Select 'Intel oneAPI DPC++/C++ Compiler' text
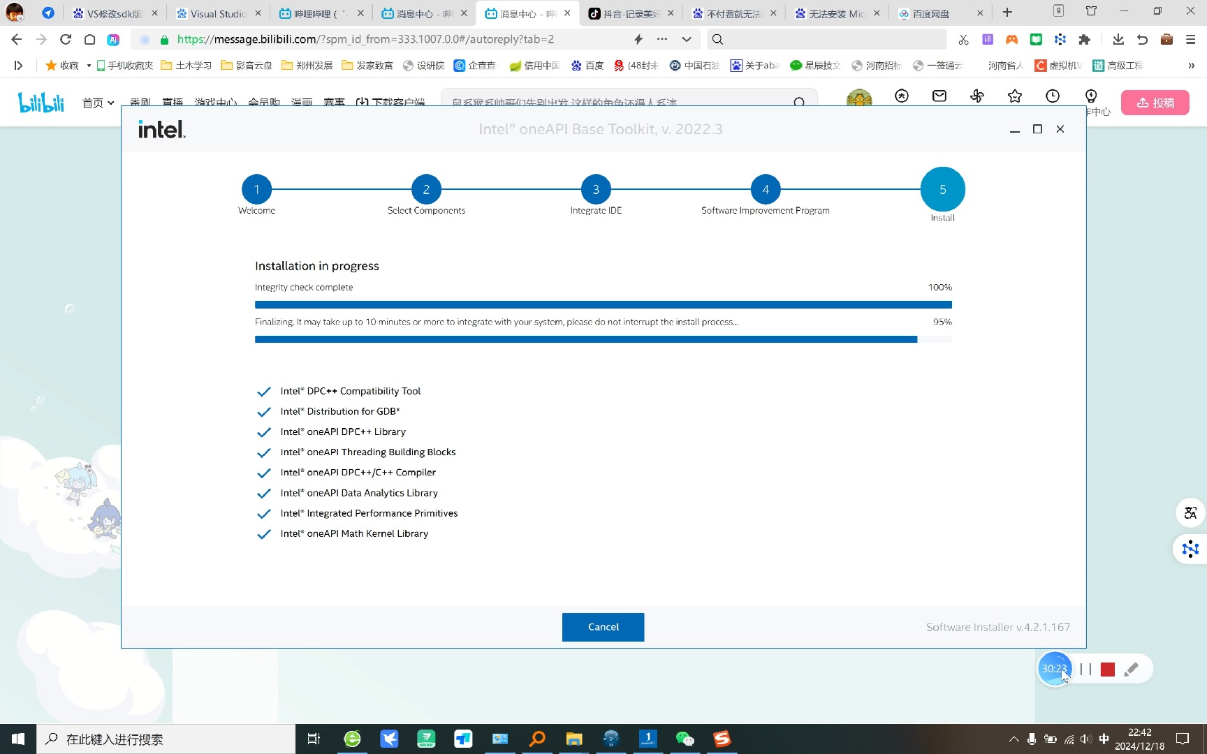The width and height of the screenshot is (1207, 754). pyautogui.click(x=358, y=472)
